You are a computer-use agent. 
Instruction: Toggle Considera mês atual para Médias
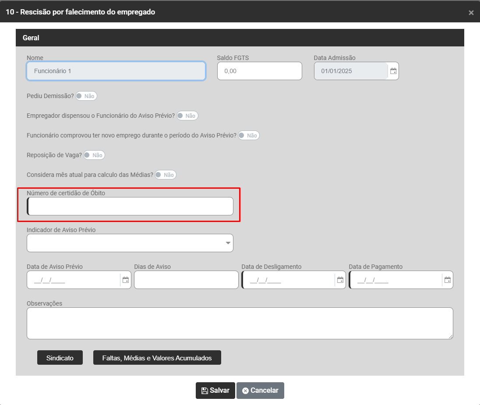[x=165, y=175]
